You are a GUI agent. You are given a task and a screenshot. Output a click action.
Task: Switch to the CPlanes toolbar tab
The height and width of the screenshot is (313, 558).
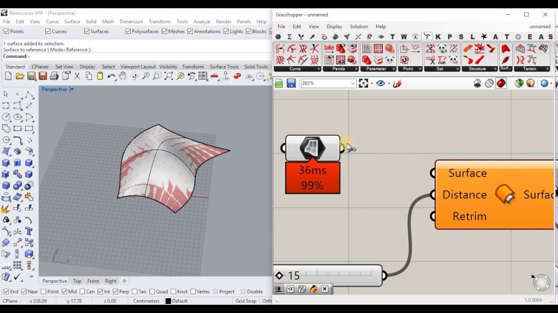click(x=40, y=67)
